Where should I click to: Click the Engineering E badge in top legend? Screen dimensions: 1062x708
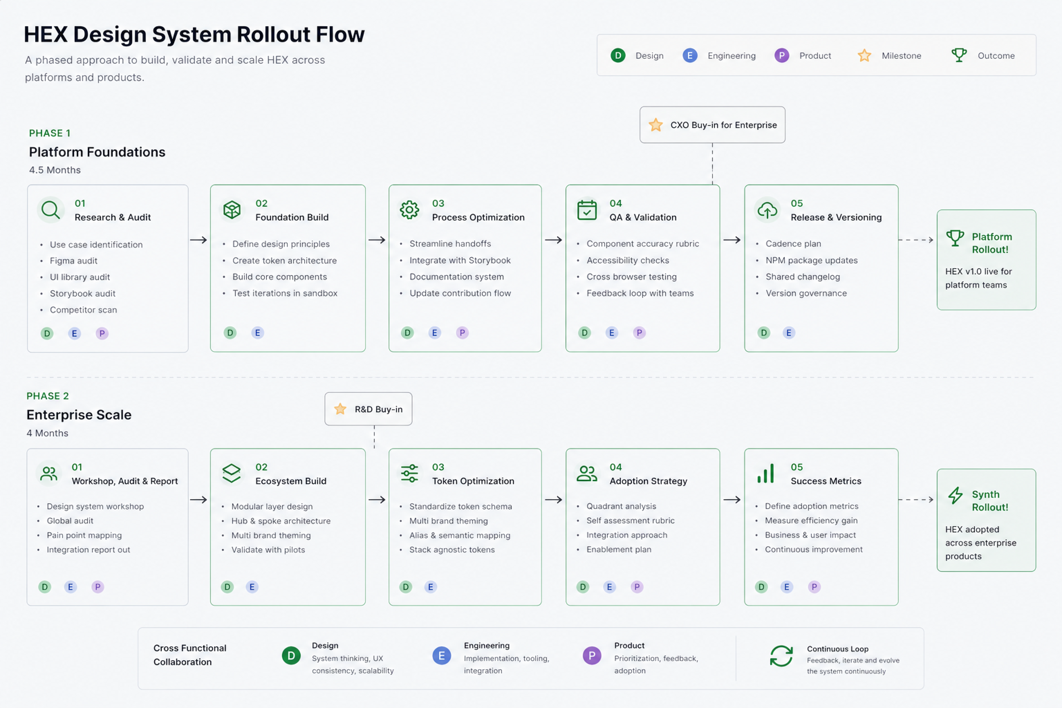coord(689,56)
